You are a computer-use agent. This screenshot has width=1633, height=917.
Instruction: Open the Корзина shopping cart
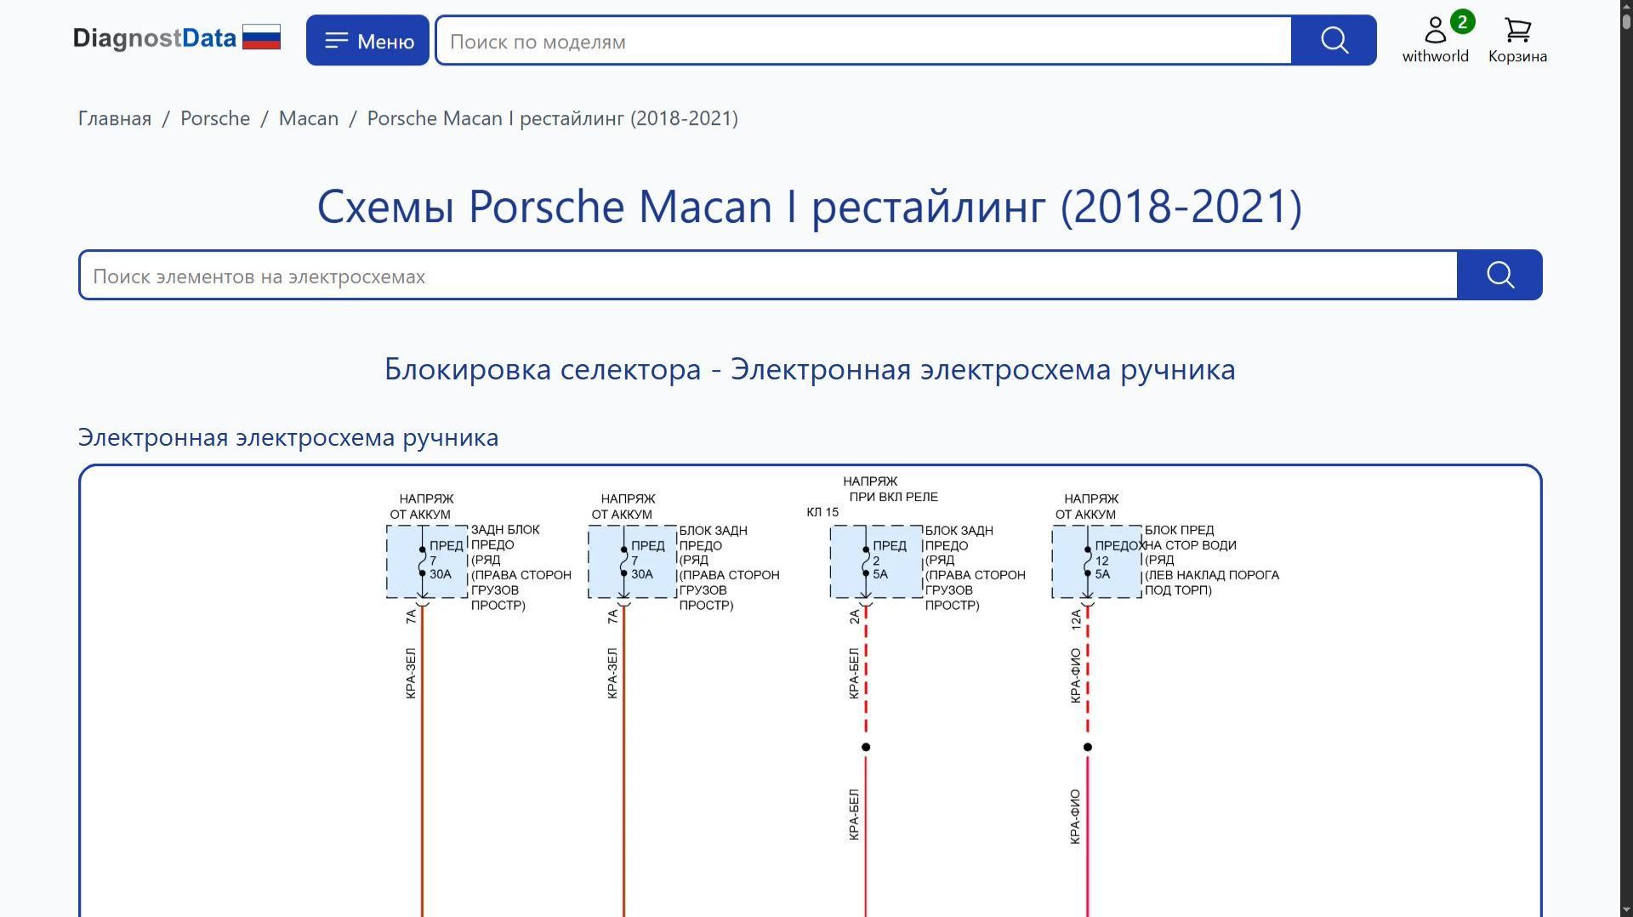[1517, 41]
